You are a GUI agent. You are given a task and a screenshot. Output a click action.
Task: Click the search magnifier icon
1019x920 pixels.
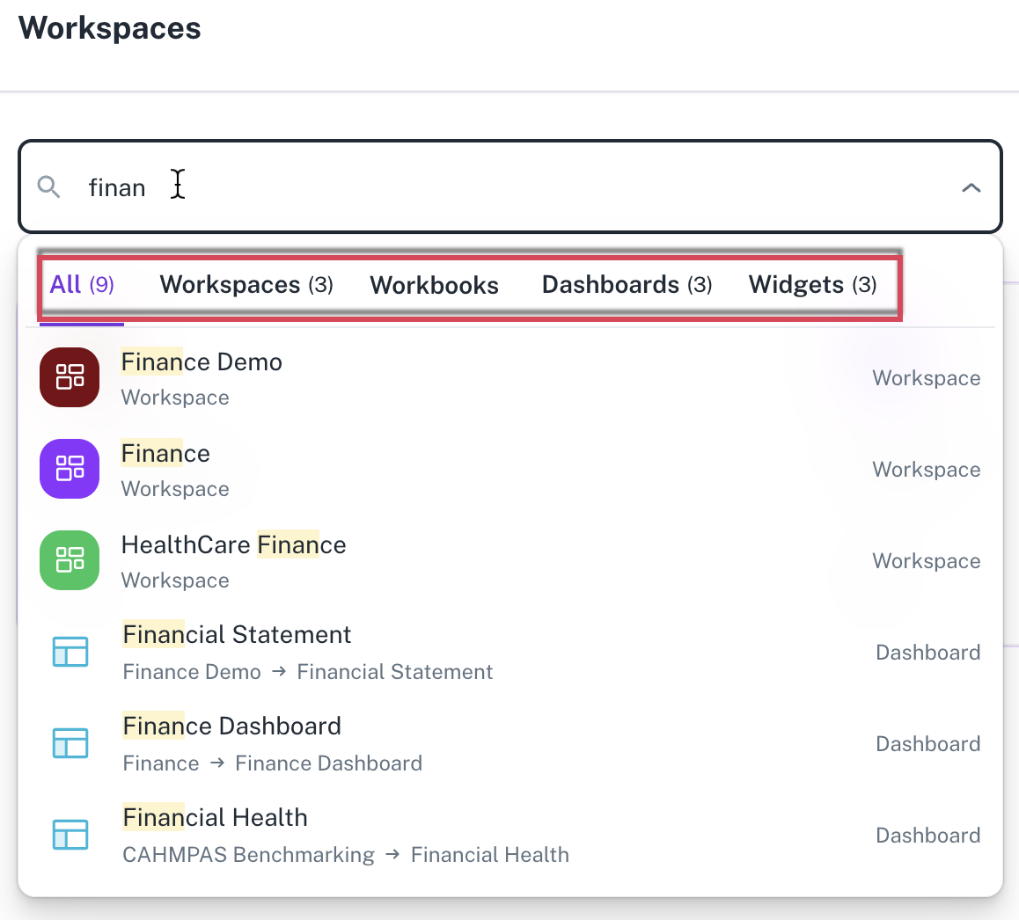click(48, 187)
